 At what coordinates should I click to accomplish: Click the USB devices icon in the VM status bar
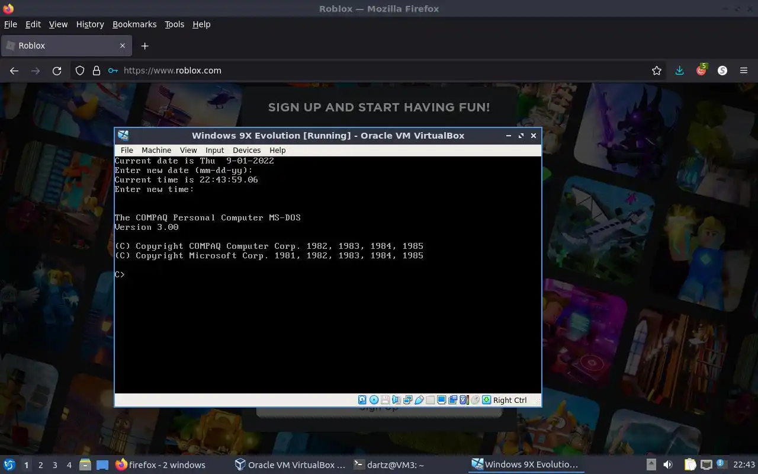[419, 400]
